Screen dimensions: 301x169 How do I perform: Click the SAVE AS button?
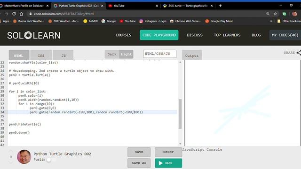click(x=139, y=163)
